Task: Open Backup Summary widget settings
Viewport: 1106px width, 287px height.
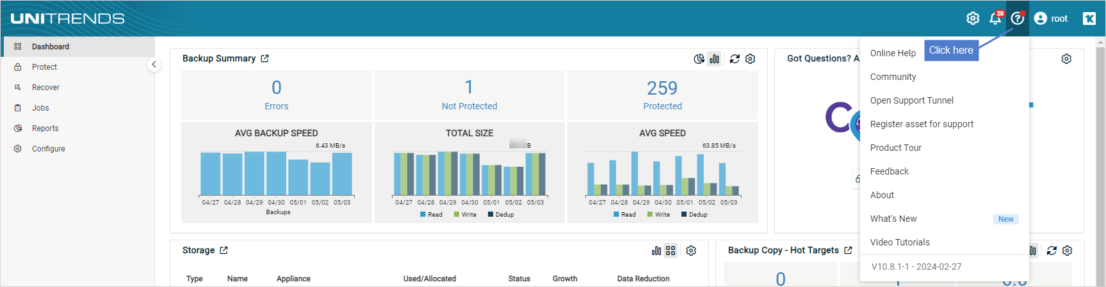Action: [751, 59]
